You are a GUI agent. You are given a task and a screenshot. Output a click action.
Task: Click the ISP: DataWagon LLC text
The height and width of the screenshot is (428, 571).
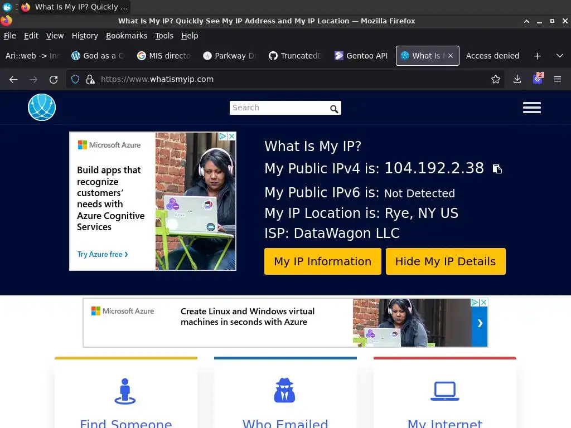tap(332, 234)
